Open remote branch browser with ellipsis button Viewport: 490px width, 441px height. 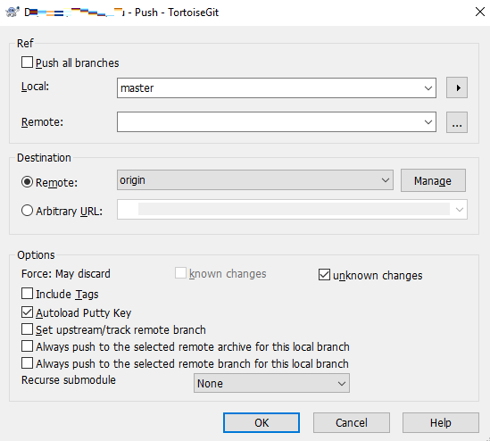457,122
